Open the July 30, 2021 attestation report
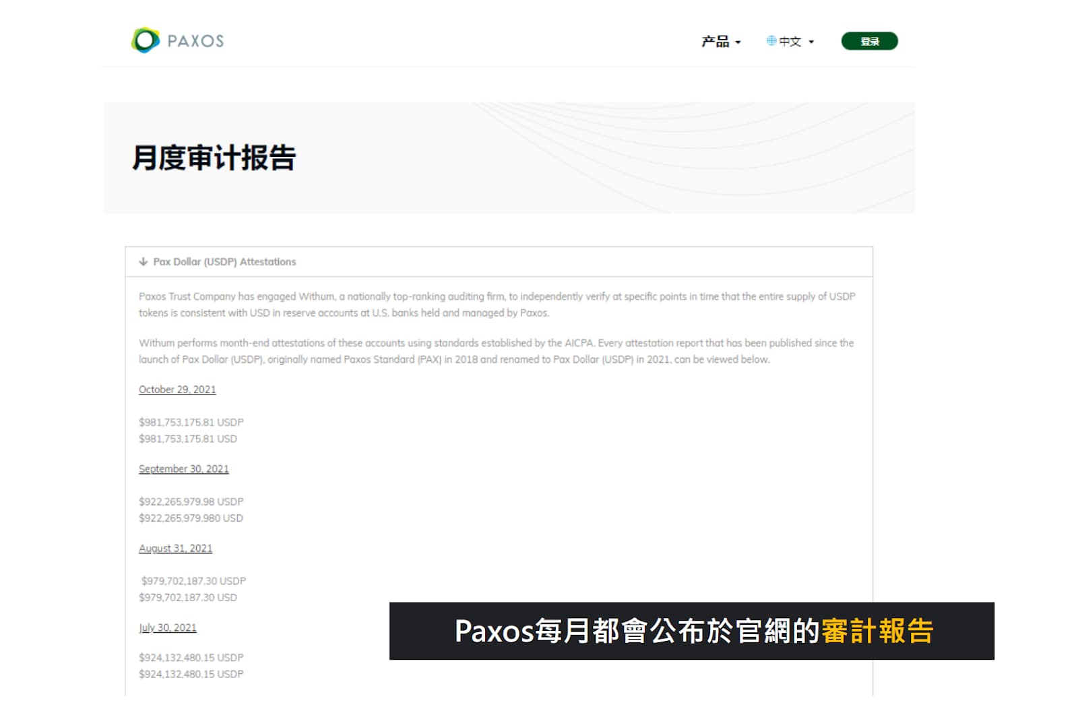The width and height of the screenshot is (1078, 715). (168, 627)
